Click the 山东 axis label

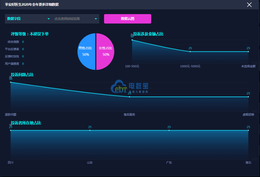90,162
